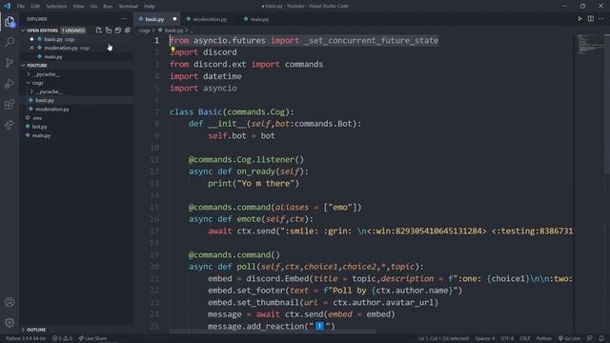Switch to the moderation.py editor tab
Viewport: 610px width, 343px height.
[210, 19]
